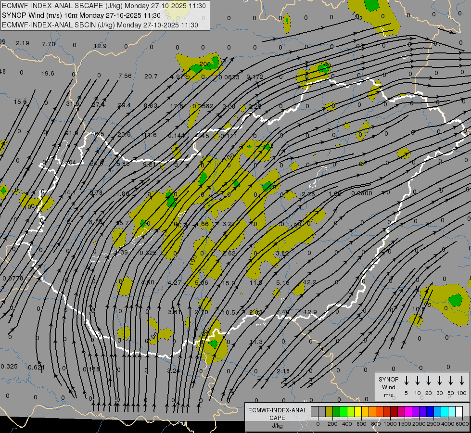Click the map value 1.86
This screenshot has width=471, height=433.
[123, 193]
